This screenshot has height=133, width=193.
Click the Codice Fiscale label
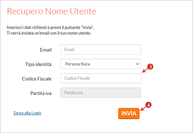point(37,79)
